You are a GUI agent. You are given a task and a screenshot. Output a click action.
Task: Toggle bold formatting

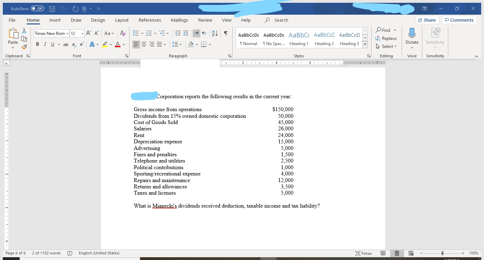pos(37,44)
